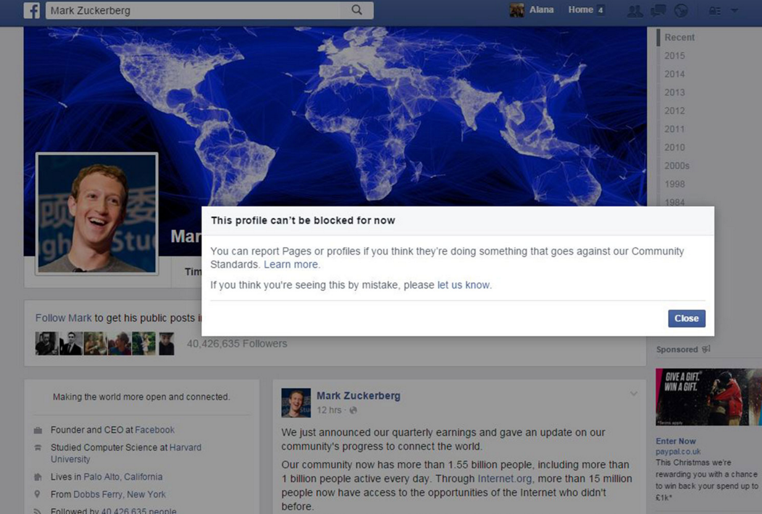Open Facebook link in Founder and CEO line
This screenshot has width=762, height=514.
coord(154,430)
